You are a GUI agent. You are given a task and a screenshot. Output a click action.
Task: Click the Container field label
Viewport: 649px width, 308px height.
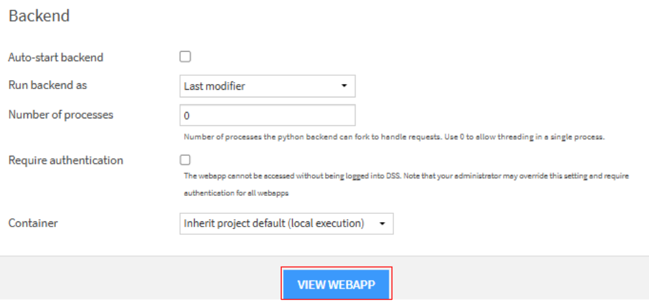pos(32,223)
